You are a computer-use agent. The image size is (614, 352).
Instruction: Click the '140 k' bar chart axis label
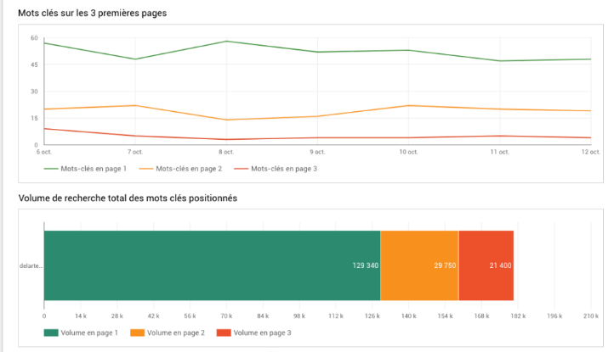pyautogui.click(x=409, y=316)
